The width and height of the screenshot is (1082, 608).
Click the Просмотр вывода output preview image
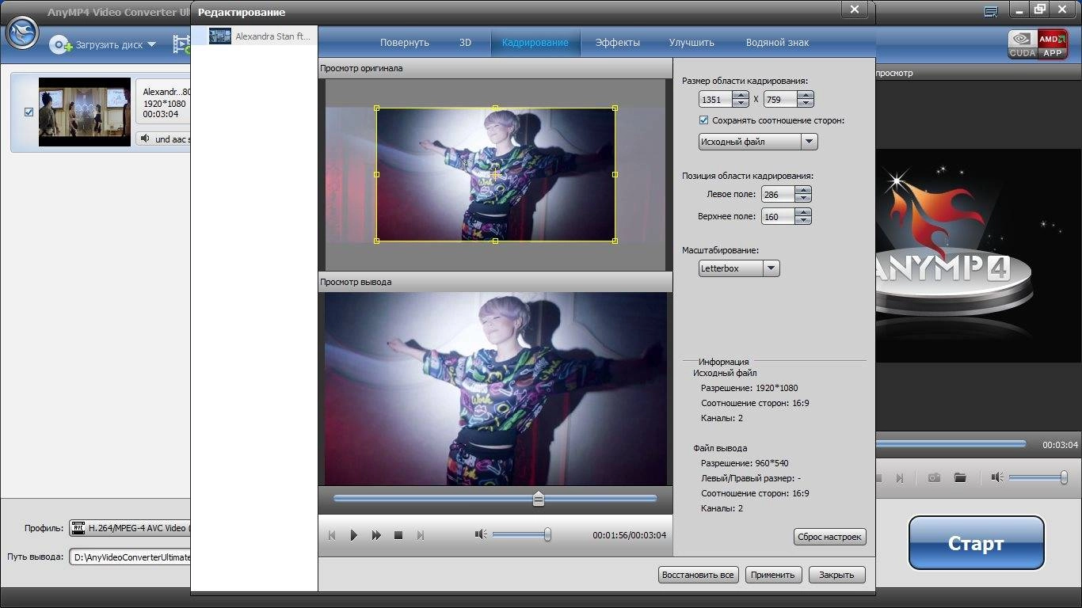click(496, 389)
